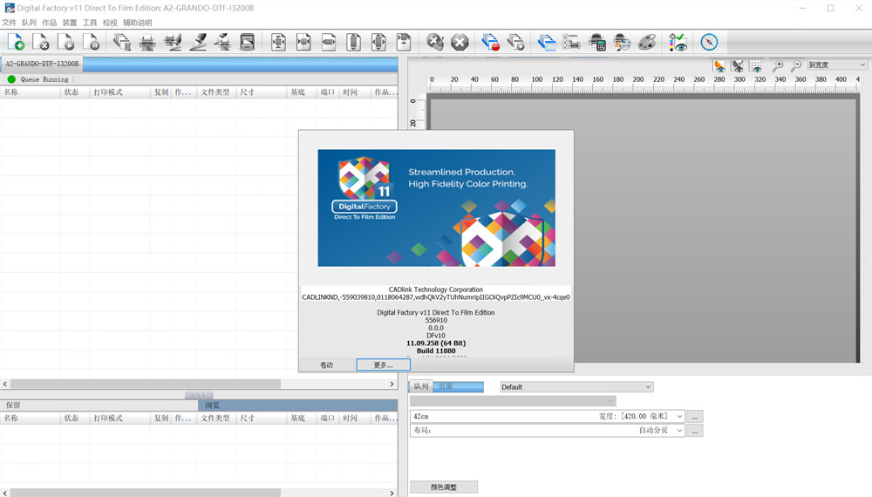The height and width of the screenshot is (497, 872).
Task: Click the stop queue red-octagon icon
Action: click(x=490, y=42)
